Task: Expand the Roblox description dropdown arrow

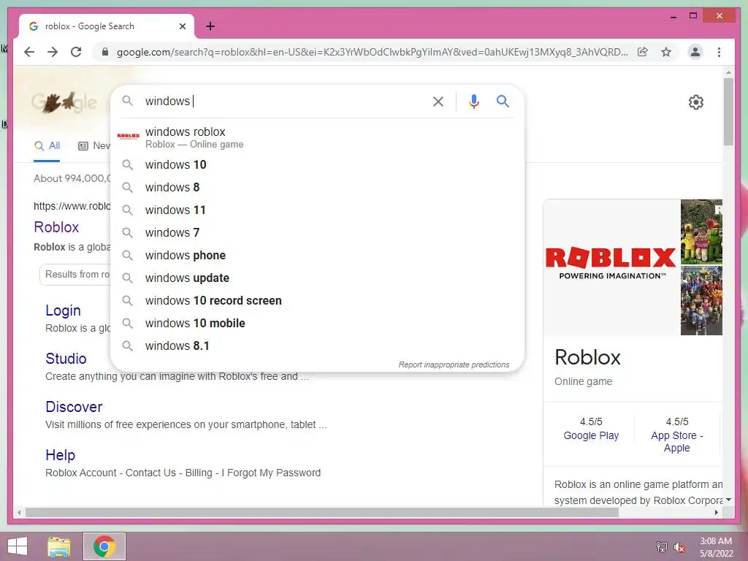Action: pyautogui.click(x=728, y=500)
